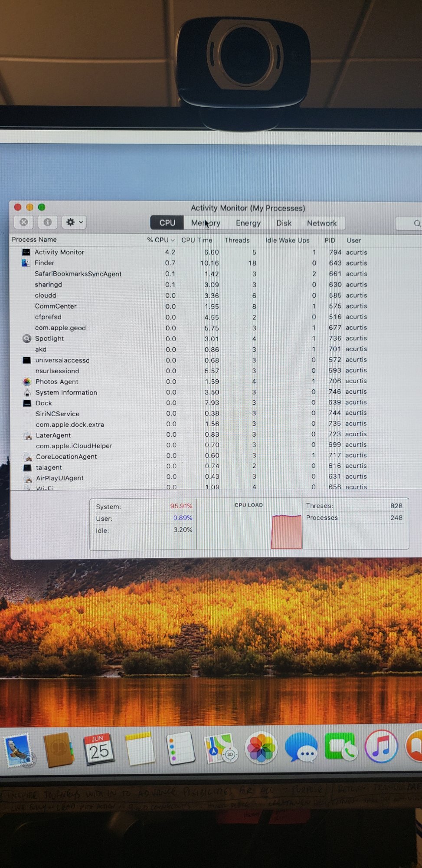The width and height of the screenshot is (422, 868).
Task: Click the Processes count 248
Action: (x=396, y=518)
